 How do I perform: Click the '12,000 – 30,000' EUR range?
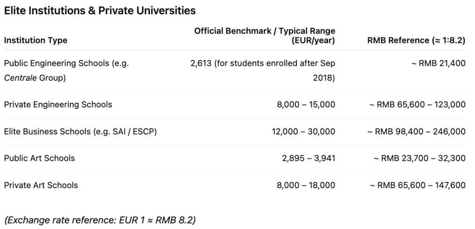click(303, 131)
